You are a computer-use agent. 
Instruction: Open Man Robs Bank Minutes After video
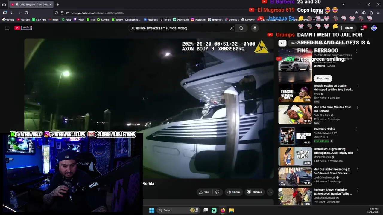[x=295, y=114]
